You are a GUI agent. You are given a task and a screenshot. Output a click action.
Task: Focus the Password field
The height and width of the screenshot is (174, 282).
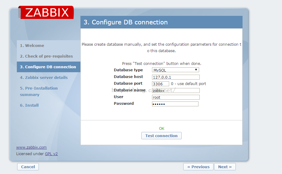point(175,104)
